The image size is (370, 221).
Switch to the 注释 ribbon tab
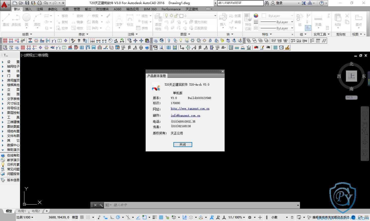[40, 9]
